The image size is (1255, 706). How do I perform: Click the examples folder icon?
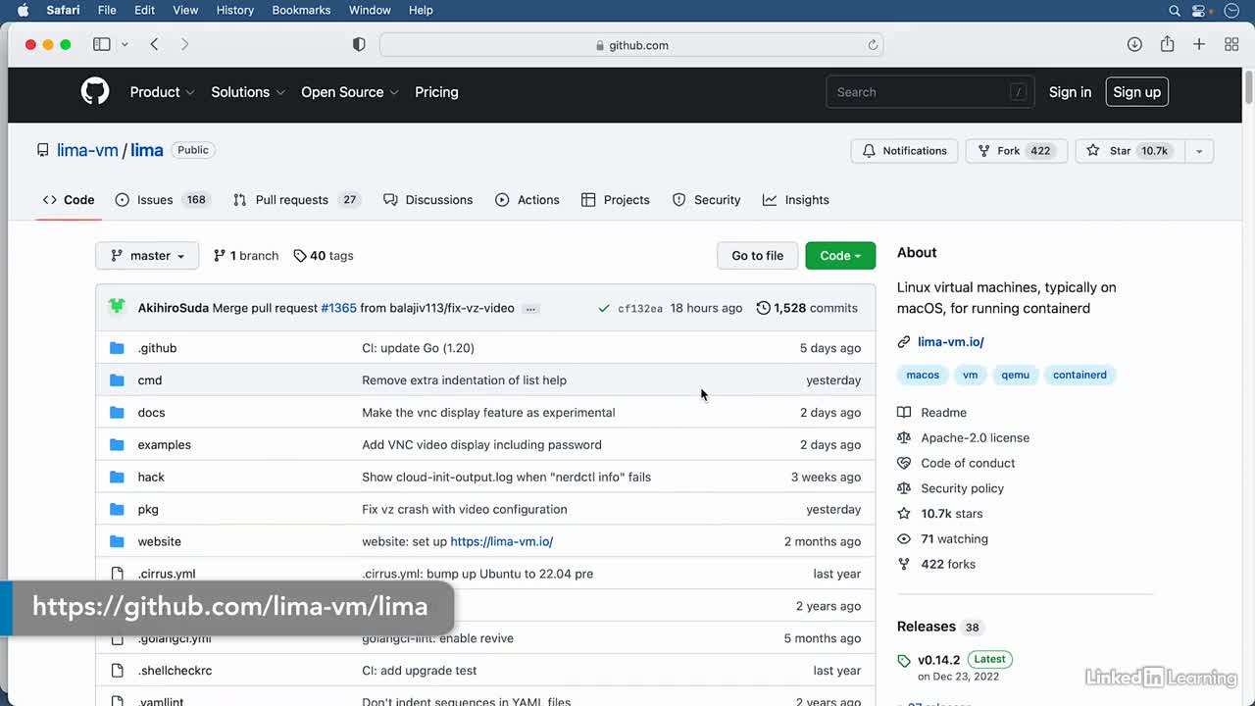coord(118,445)
